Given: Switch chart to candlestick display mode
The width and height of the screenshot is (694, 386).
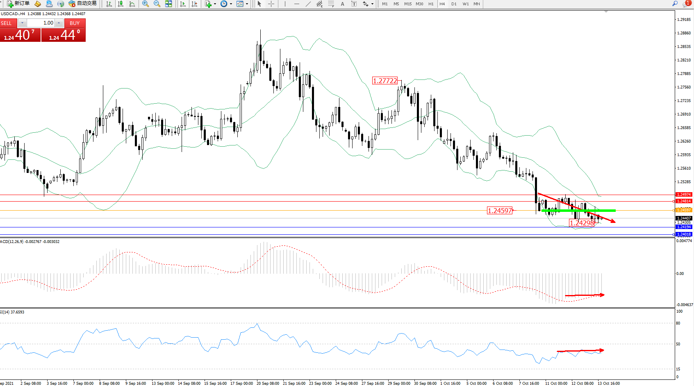Looking at the screenshot, I should 121,4.
